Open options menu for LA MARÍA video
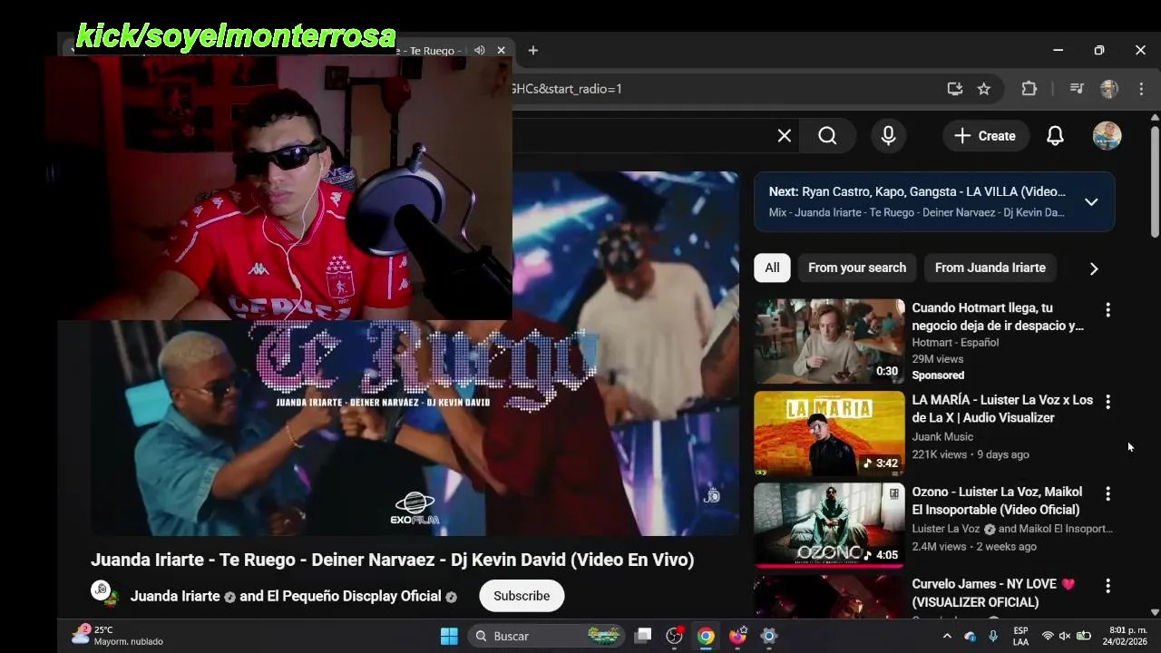The height and width of the screenshot is (653, 1161). point(1107,402)
